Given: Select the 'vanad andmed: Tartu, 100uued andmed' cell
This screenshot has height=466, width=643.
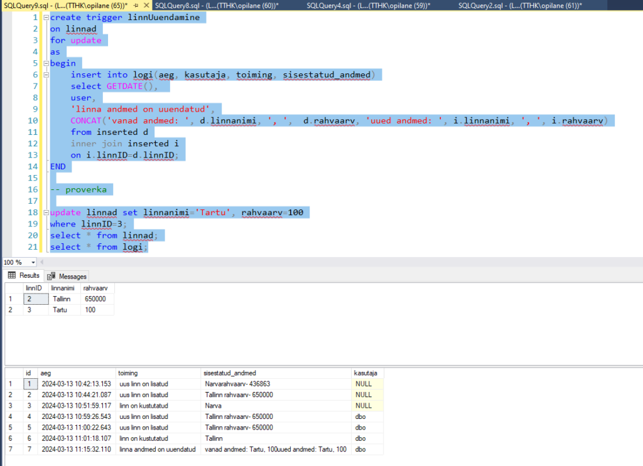Looking at the screenshot, I should pos(276,450).
